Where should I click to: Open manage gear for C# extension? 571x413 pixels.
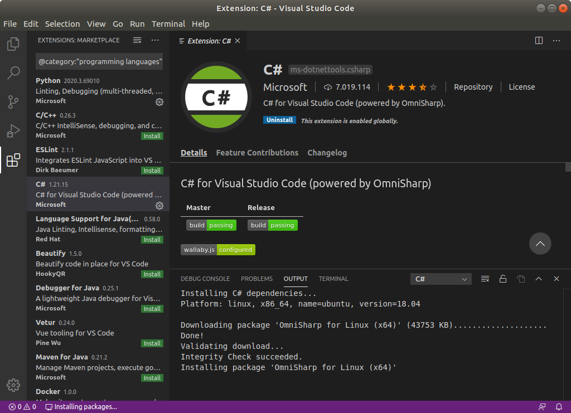click(x=159, y=206)
